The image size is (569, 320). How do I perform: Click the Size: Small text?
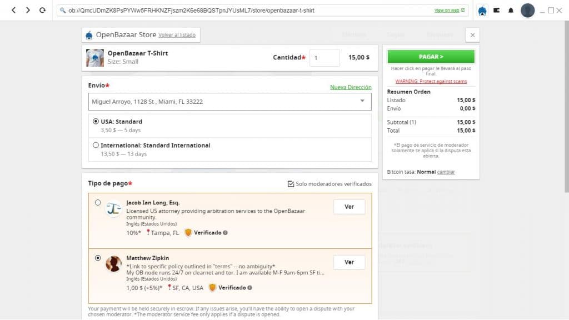tap(123, 62)
